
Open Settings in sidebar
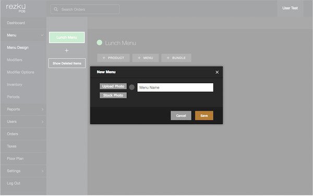[x=23, y=171]
